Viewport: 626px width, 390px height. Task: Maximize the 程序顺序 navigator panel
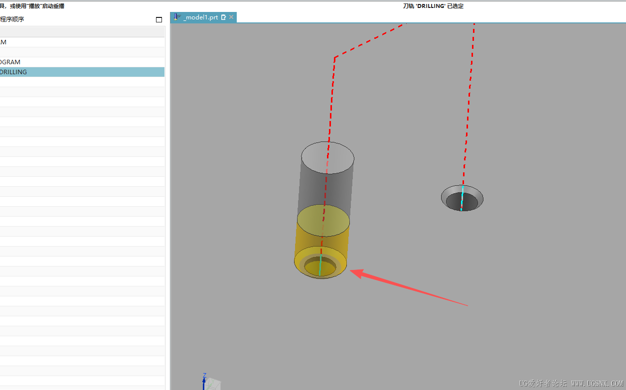pos(159,20)
